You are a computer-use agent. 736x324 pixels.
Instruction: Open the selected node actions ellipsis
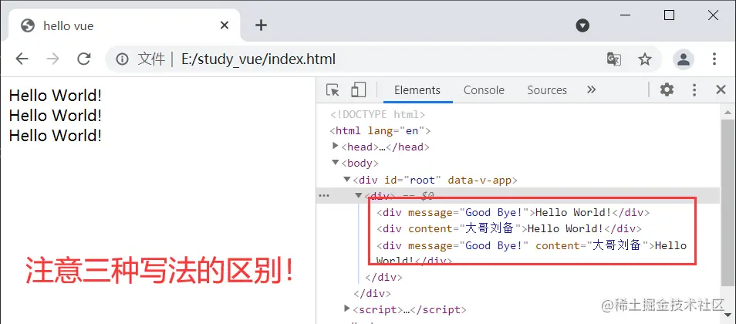pos(324,196)
